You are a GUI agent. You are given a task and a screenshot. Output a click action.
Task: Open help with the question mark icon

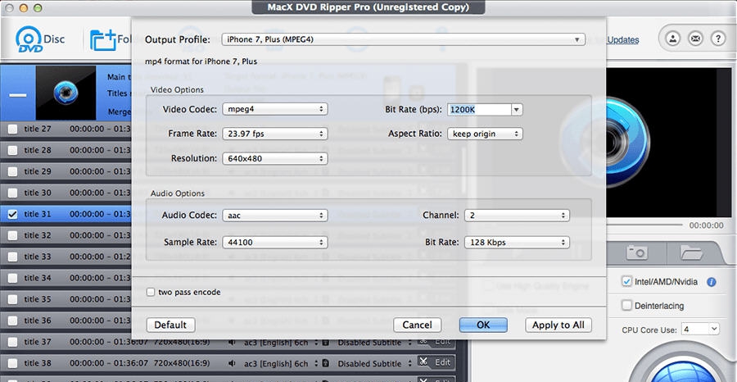(717, 39)
